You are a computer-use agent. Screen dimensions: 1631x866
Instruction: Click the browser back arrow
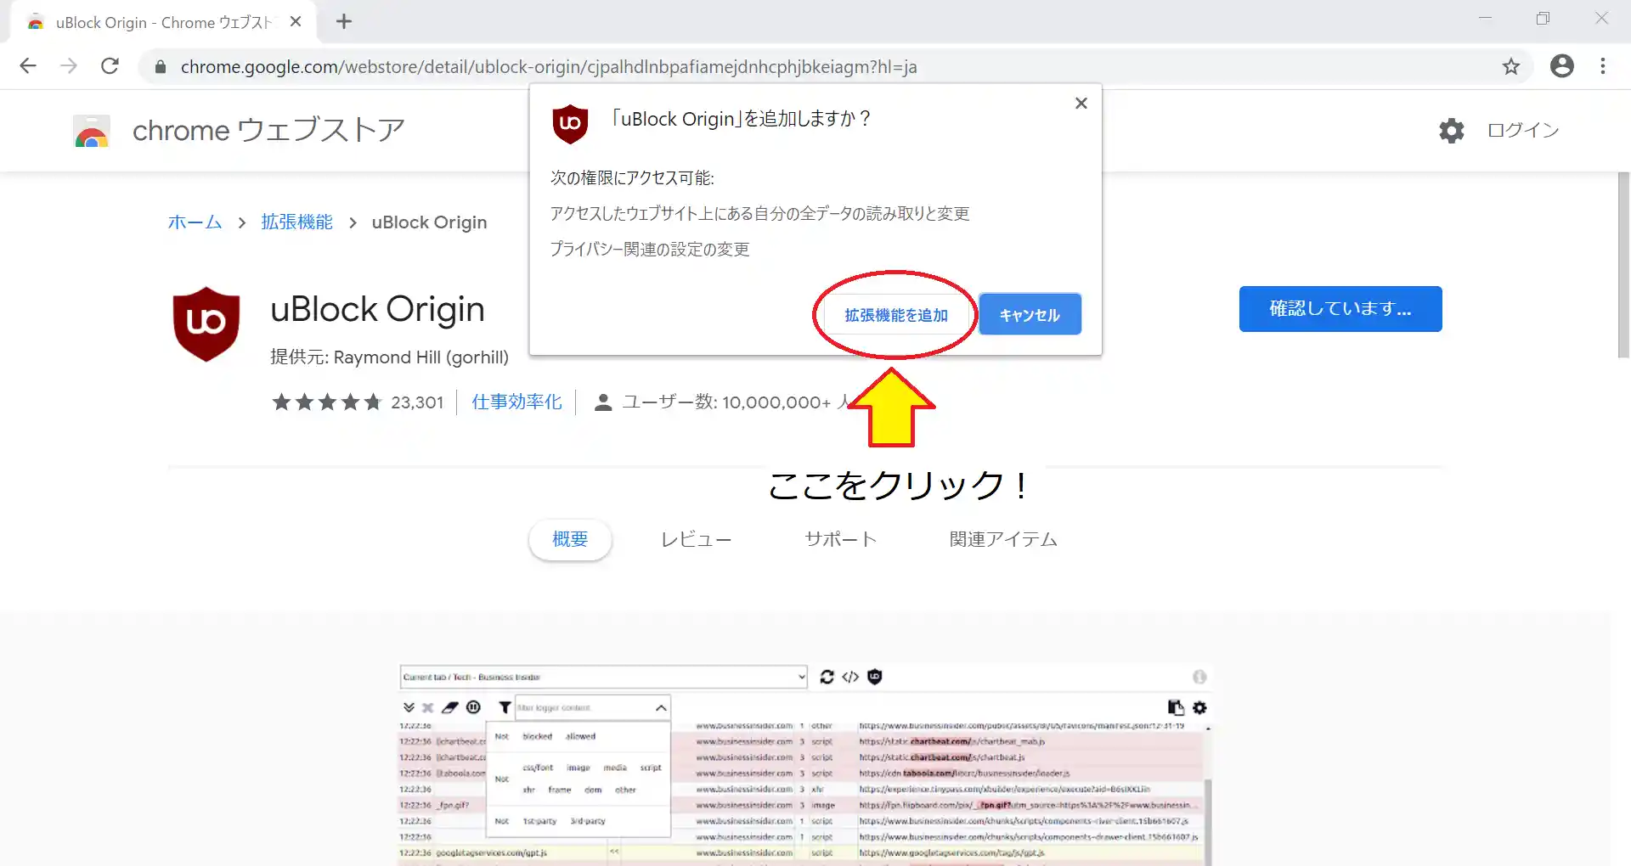[28, 66]
